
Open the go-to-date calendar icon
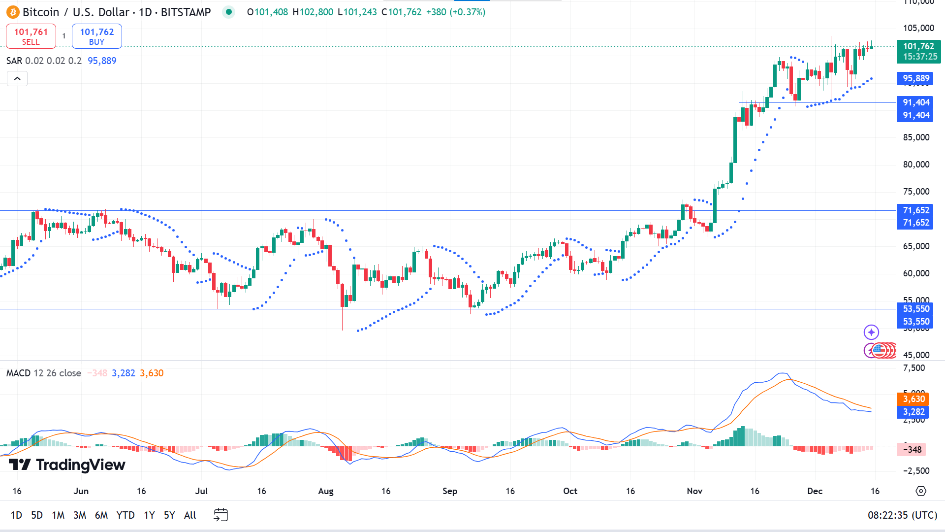tap(220, 515)
